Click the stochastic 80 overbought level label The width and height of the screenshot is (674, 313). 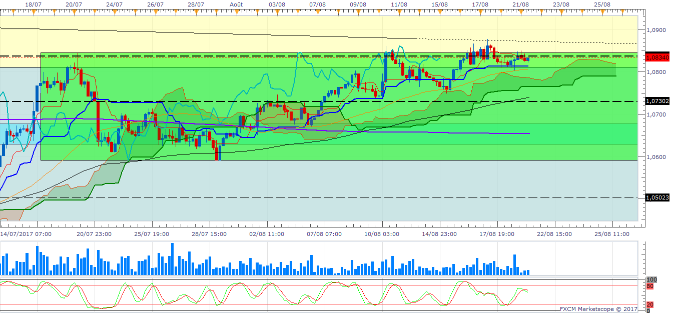650,286
